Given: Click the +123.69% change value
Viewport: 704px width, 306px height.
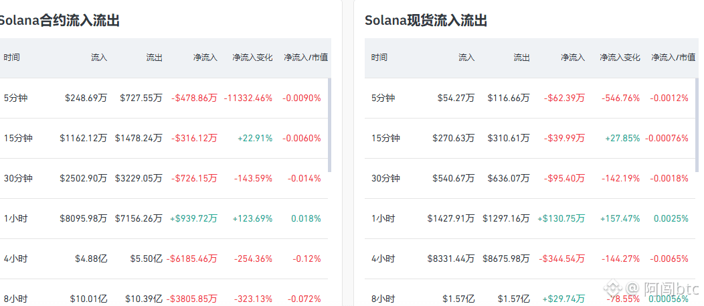Looking at the screenshot, I should coord(252,218).
